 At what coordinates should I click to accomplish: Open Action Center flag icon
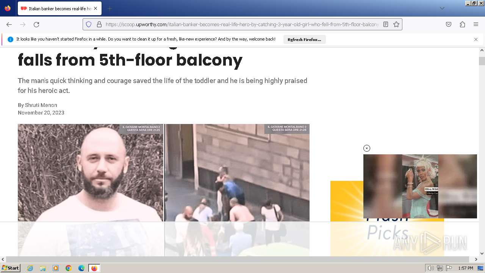pos(449,268)
